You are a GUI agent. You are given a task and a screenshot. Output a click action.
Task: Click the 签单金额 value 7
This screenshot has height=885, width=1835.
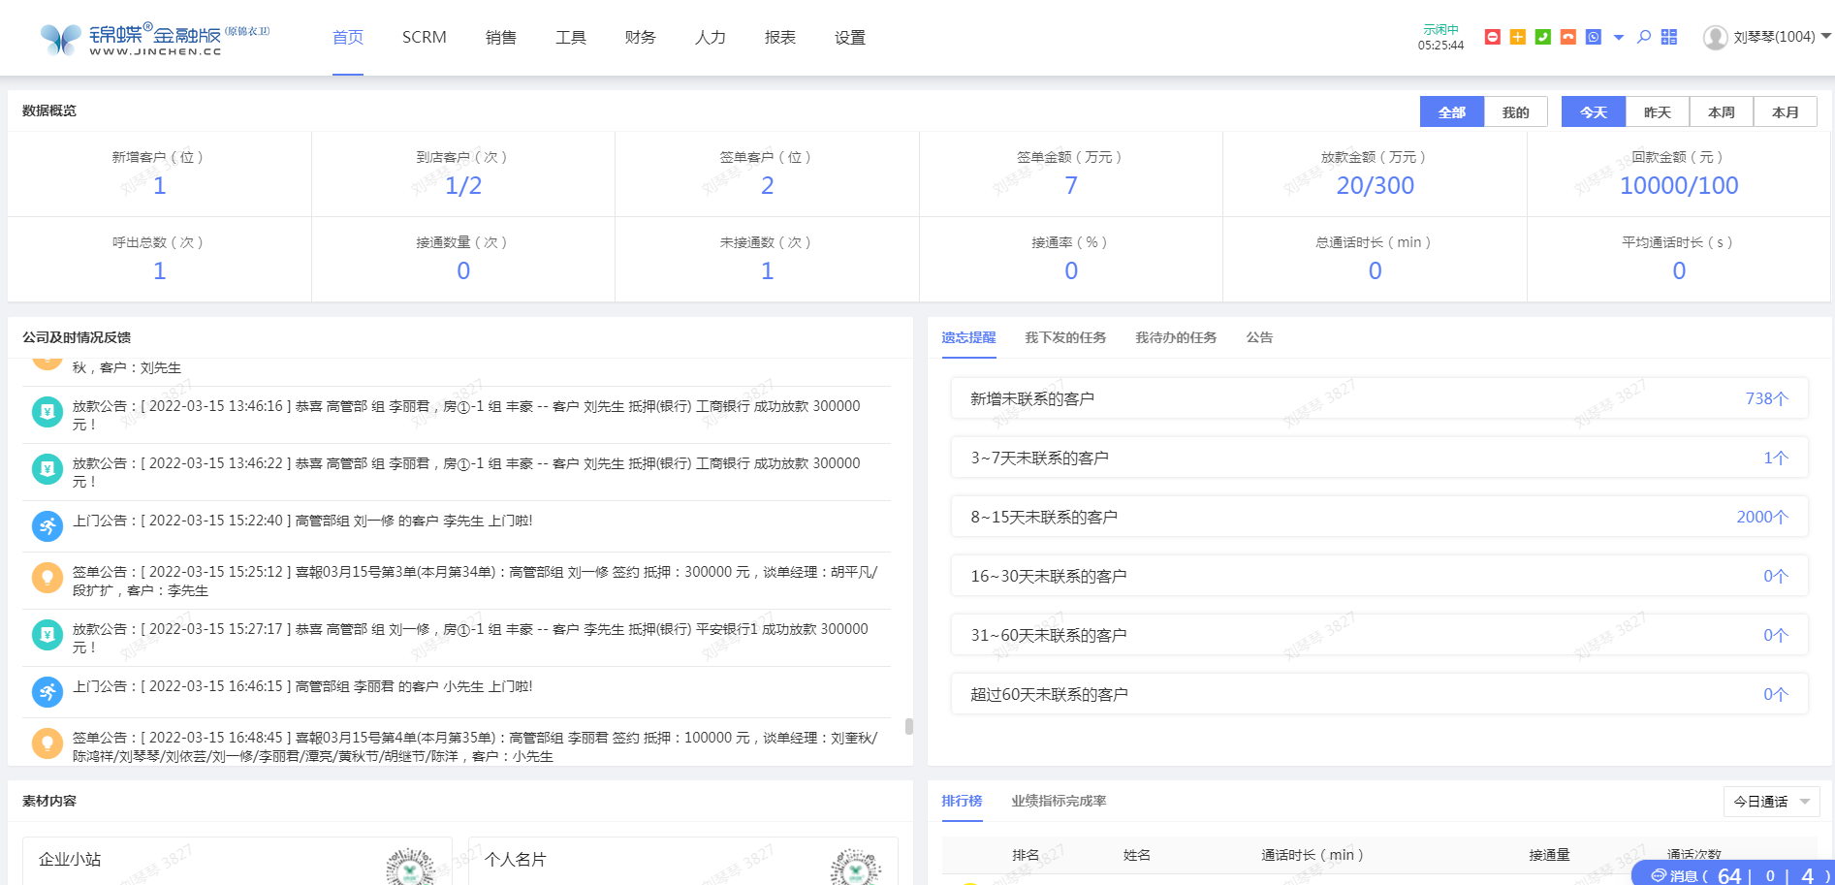tap(1071, 185)
